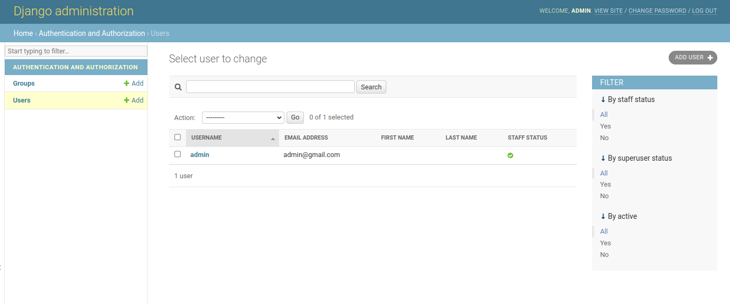Open the Users sidebar link
This screenshot has width=730, height=304.
pos(22,100)
